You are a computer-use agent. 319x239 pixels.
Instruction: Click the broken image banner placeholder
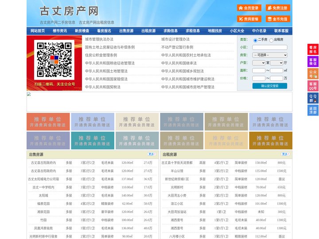159,102
